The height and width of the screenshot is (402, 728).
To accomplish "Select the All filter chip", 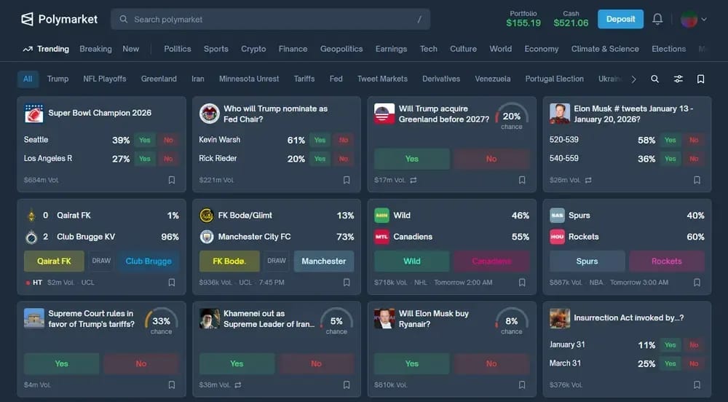I will point(28,79).
